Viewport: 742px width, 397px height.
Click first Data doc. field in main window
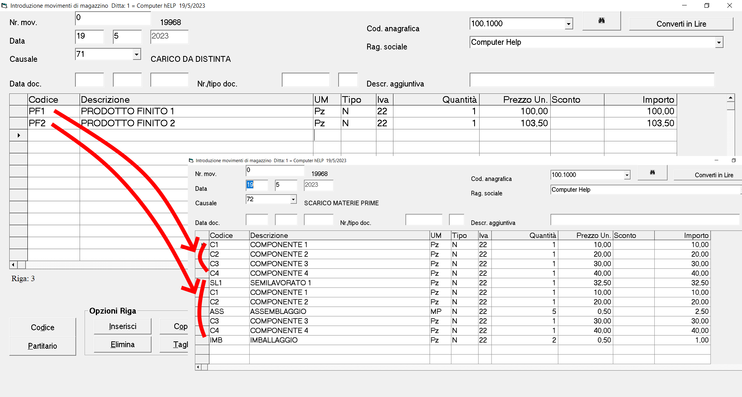(90, 80)
